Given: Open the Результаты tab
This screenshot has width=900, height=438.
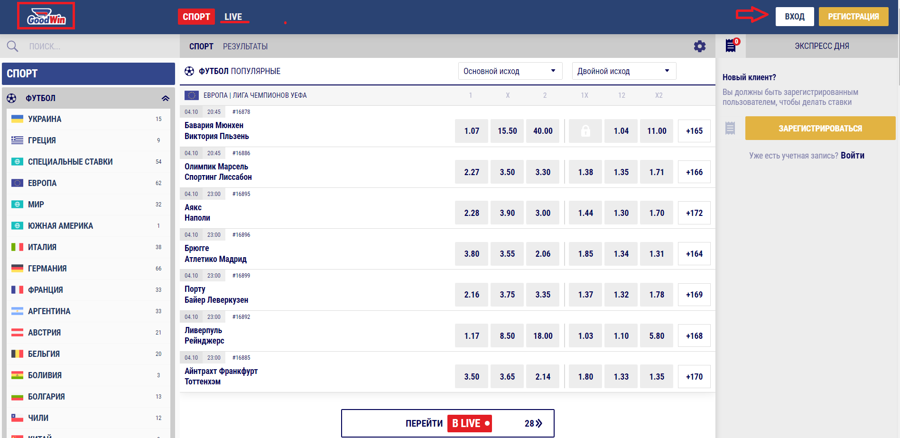Looking at the screenshot, I should click(x=245, y=47).
